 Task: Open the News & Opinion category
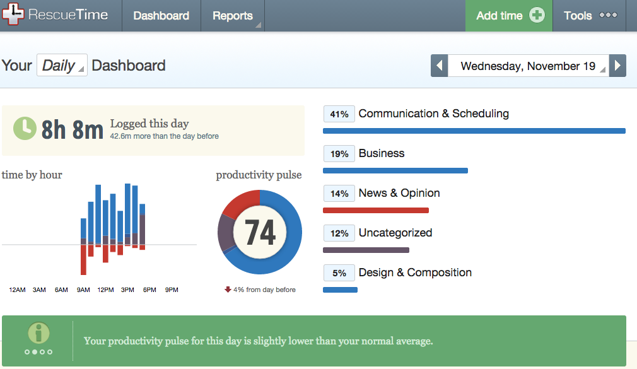[399, 193]
